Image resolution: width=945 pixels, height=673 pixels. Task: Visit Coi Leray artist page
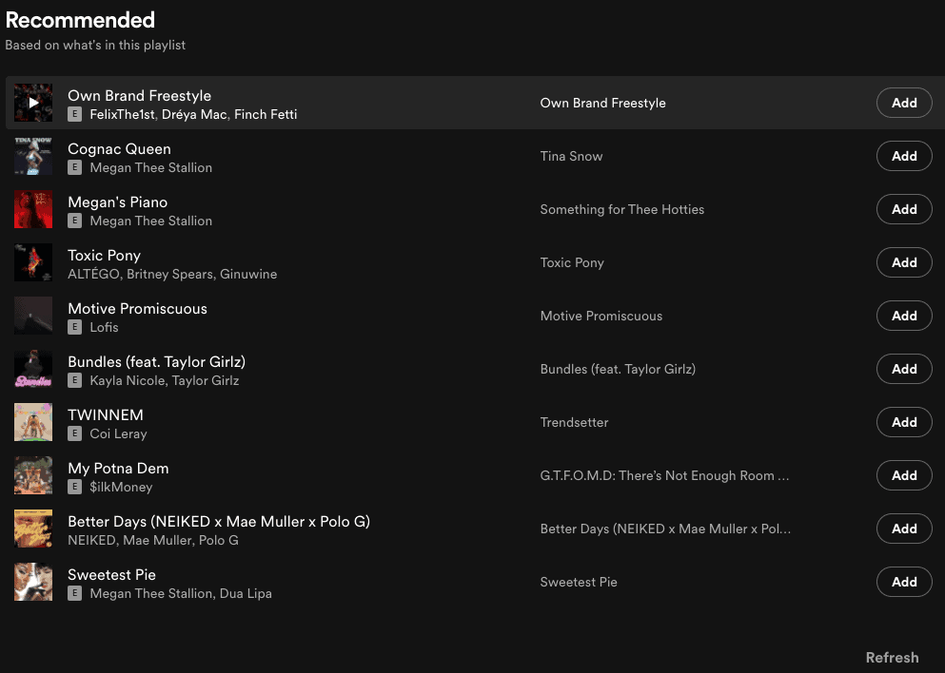point(118,433)
